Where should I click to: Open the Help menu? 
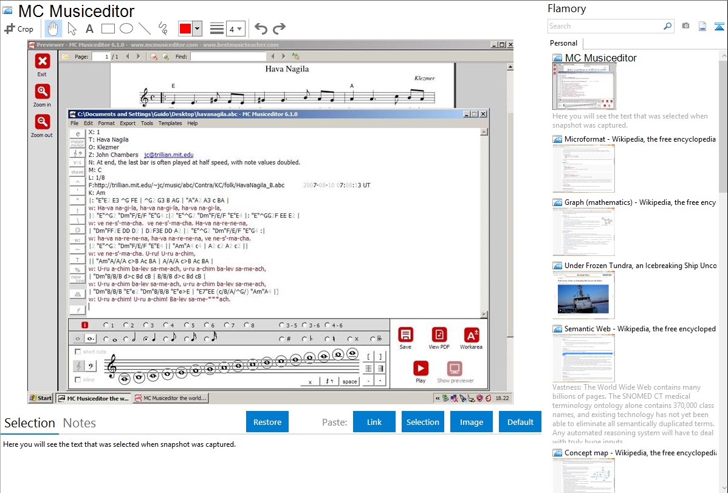192,123
